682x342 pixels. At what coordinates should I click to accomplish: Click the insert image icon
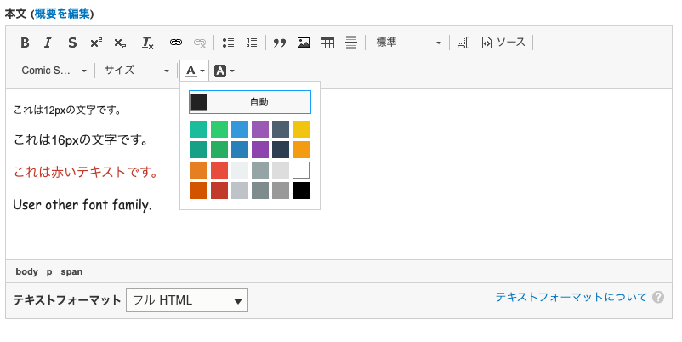(304, 43)
